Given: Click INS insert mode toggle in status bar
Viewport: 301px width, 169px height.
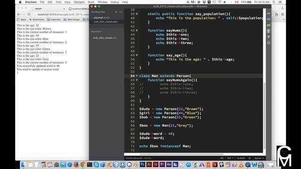Looking at the screenshot, I should tap(222, 158).
